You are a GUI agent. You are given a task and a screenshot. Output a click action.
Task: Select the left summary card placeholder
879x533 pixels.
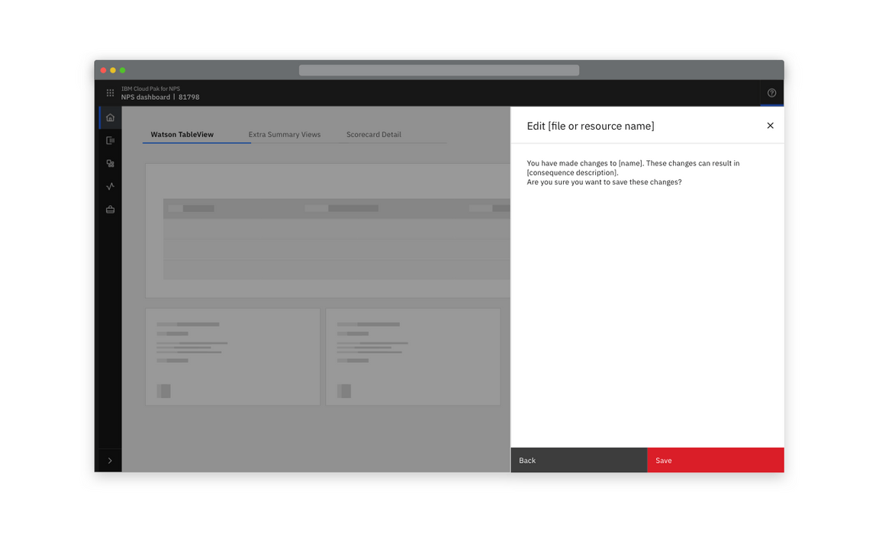tap(233, 356)
